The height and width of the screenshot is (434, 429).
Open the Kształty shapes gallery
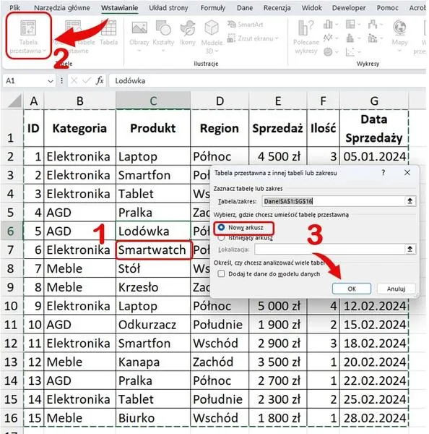(163, 28)
